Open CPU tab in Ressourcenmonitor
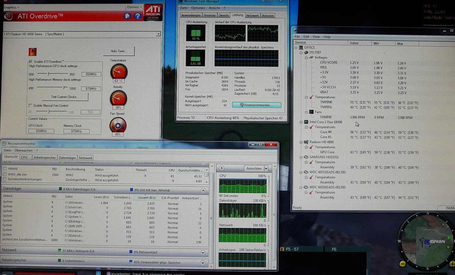 click(x=25, y=158)
